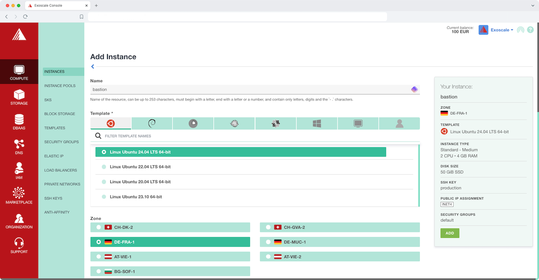The image size is (539, 280).
Task: Click the German flag in Your Instance summary
Action: tap(444, 113)
